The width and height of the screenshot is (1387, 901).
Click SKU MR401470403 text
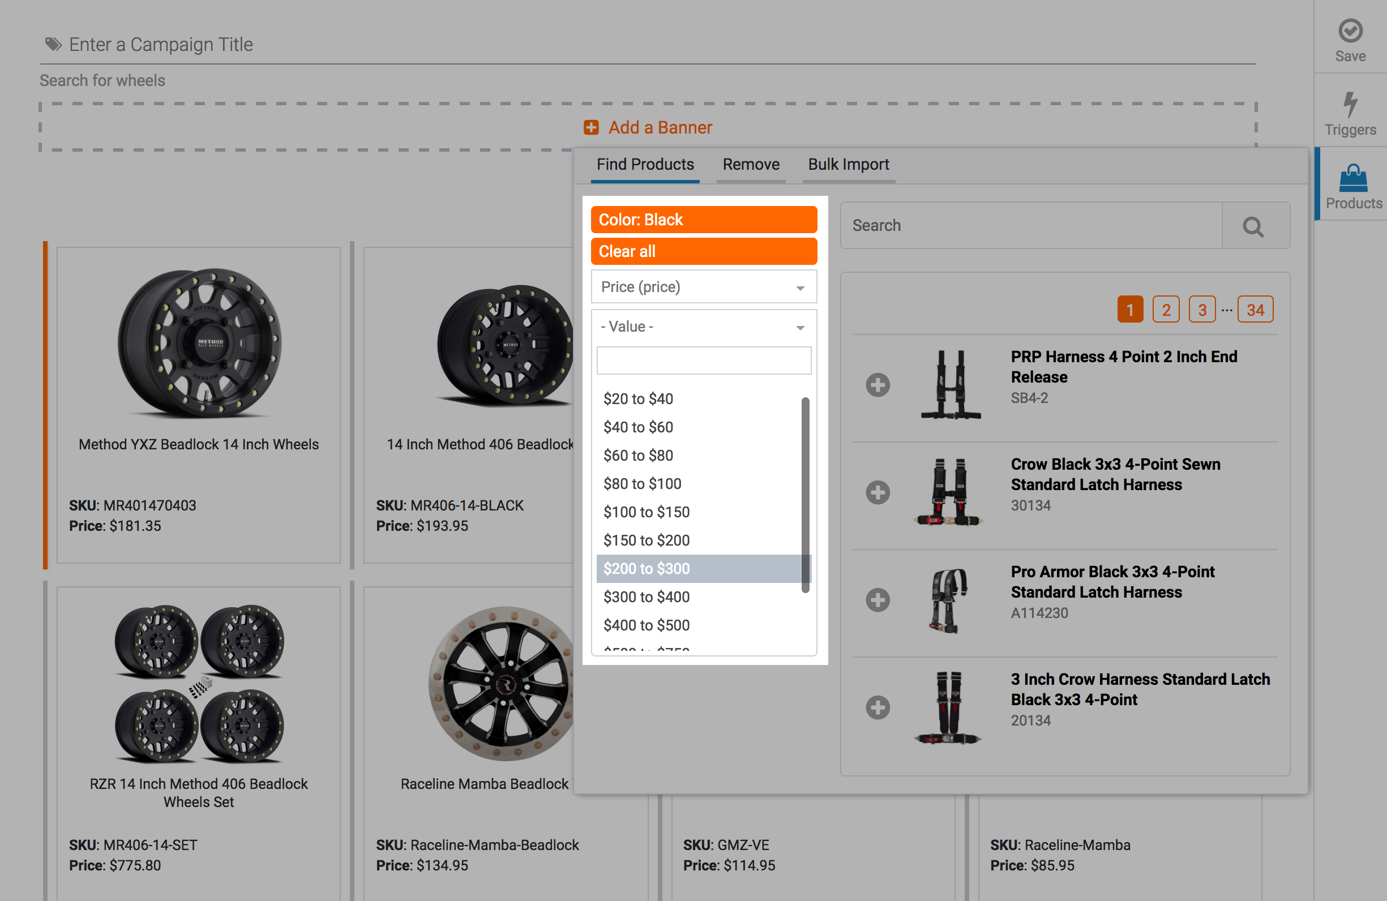[x=132, y=505]
